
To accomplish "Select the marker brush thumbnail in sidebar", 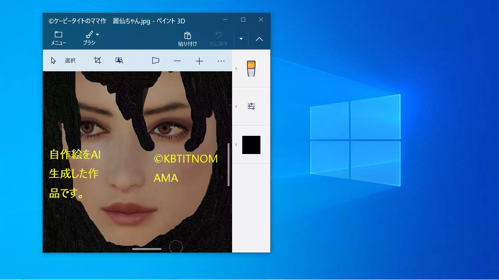I will pos(251,68).
